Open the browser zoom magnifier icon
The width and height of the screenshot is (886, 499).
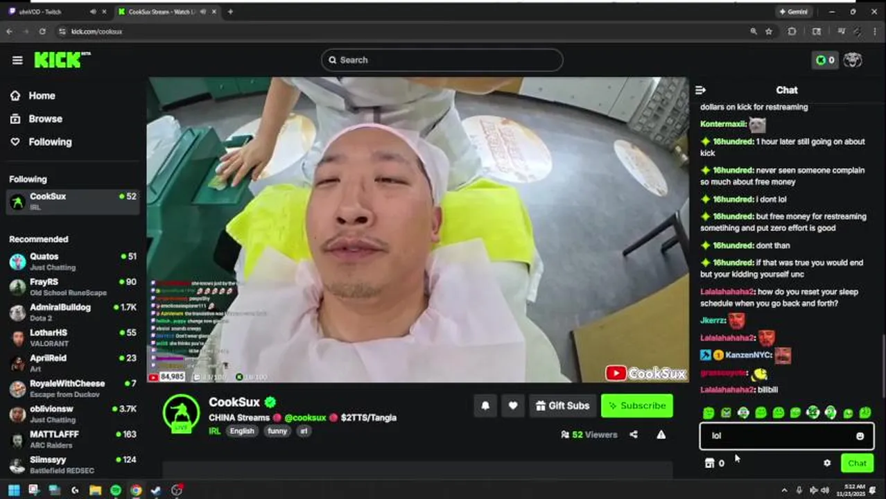tap(753, 31)
